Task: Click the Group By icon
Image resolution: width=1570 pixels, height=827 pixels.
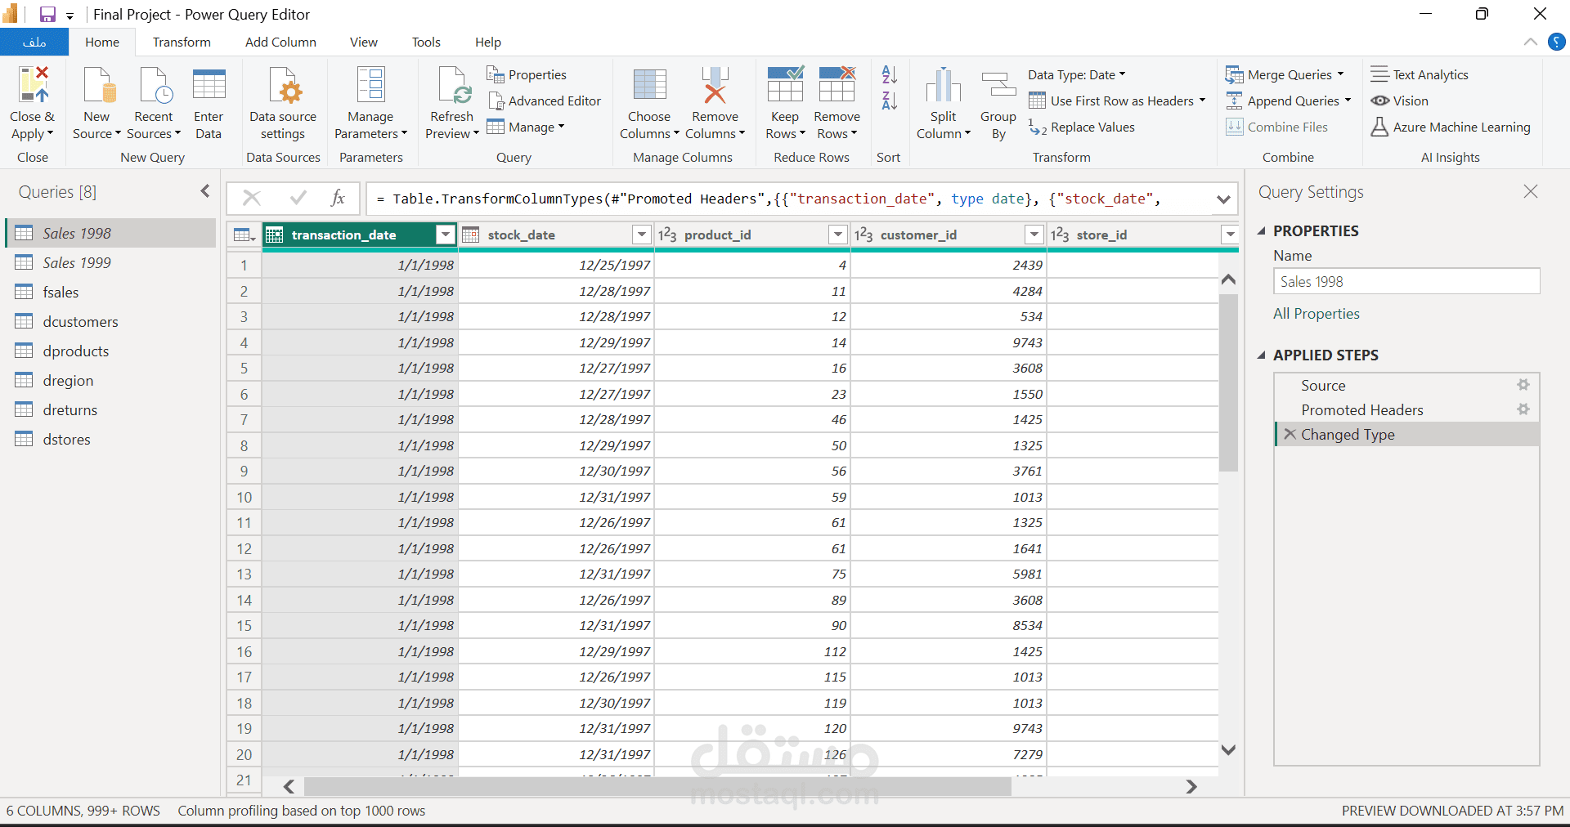Action: tap(998, 85)
